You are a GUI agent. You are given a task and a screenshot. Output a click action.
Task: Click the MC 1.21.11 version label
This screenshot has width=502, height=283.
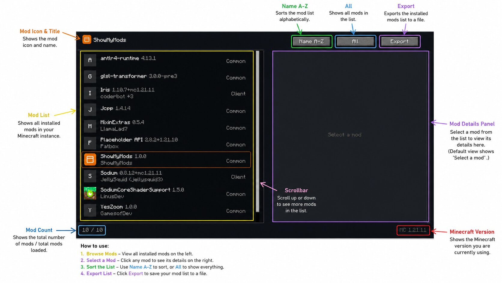point(413,230)
